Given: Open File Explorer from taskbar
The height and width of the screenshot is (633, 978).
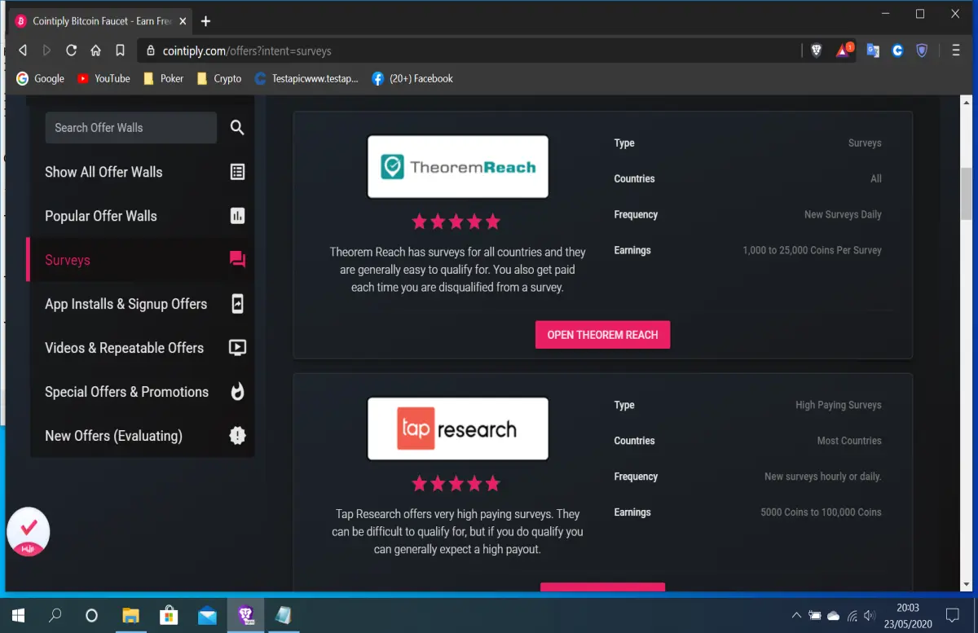Looking at the screenshot, I should tap(130, 615).
